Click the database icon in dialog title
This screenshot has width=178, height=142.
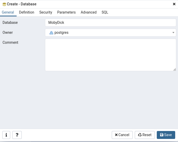coord(4,4)
